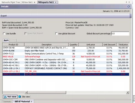Click the 162,000.00 total price cell
This screenshot has width=135, height=103.
(x=123, y=54)
